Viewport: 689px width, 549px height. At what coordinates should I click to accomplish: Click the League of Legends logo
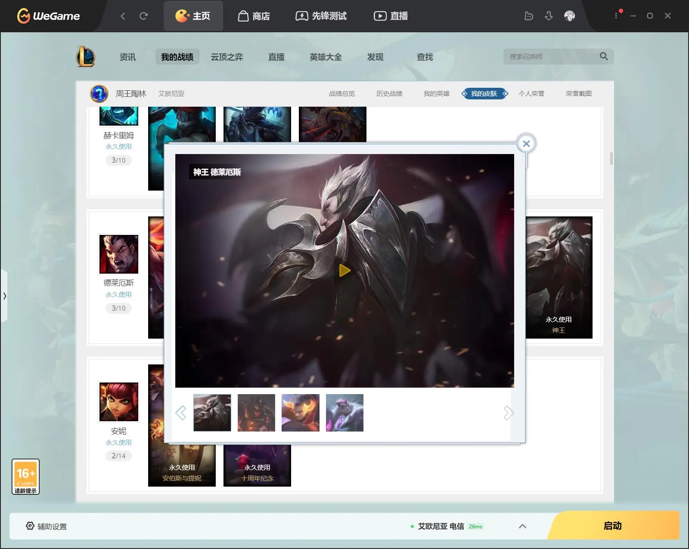point(86,56)
